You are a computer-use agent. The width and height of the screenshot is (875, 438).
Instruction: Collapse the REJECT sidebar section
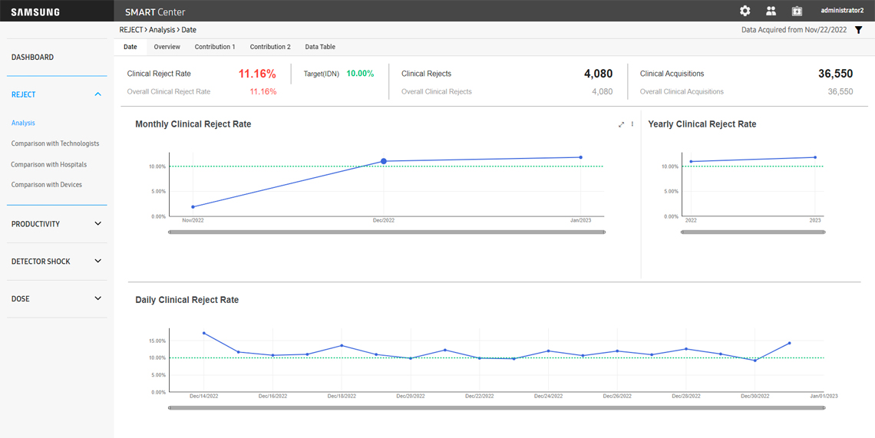click(97, 94)
